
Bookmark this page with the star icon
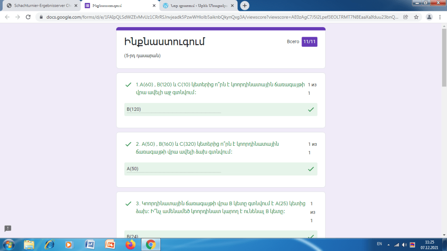point(416,17)
